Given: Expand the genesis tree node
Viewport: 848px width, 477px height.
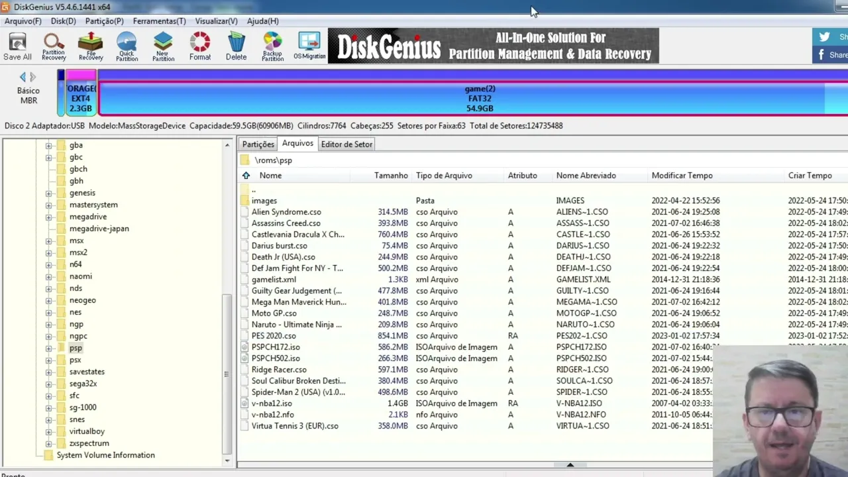Looking at the screenshot, I should click(x=48, y=193).
